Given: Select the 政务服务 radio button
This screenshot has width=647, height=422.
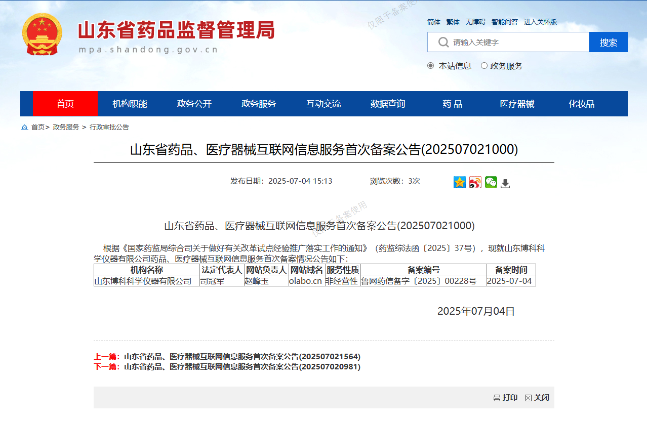Looking at the screenshot, I should click(484, 66).
